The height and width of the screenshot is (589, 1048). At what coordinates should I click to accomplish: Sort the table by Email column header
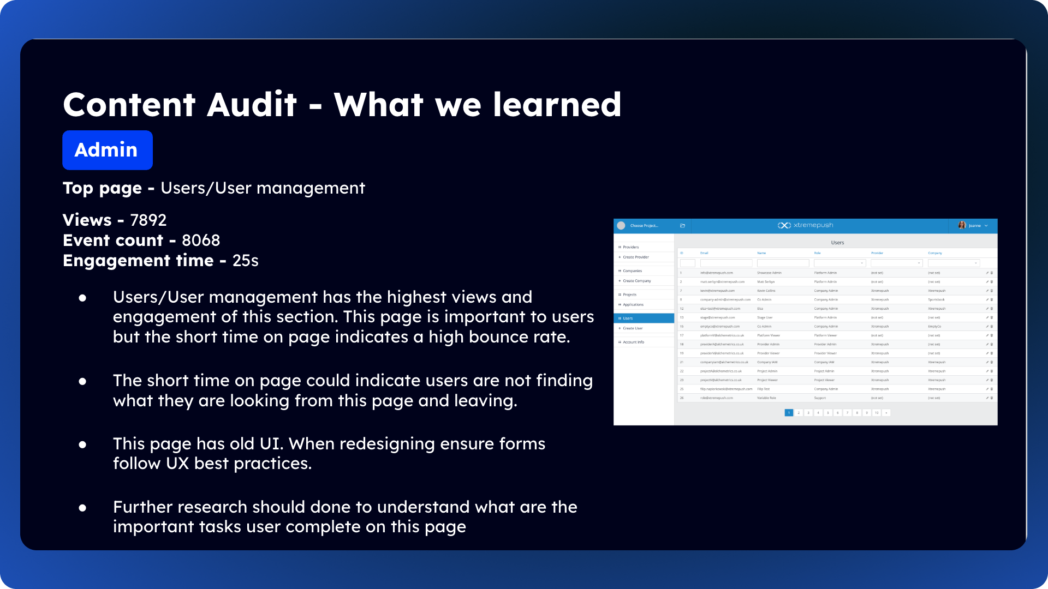click(704, 253)
